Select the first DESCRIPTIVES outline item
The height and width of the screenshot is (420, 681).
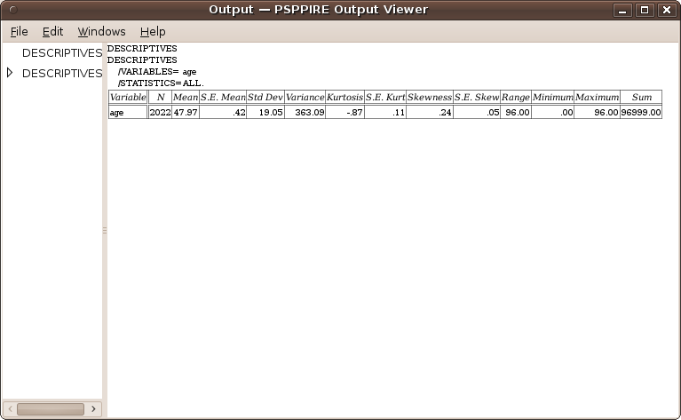tap(62, 53)
